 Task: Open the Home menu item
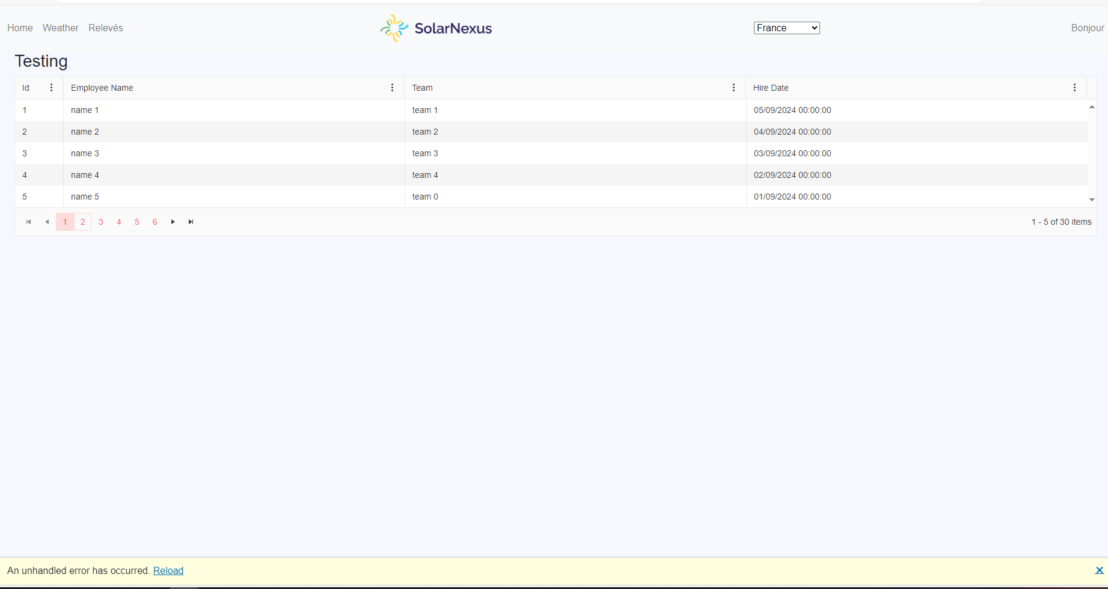[20, 28]
